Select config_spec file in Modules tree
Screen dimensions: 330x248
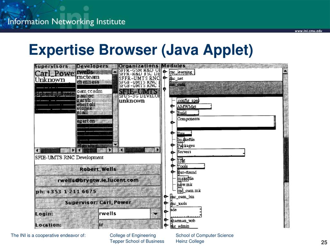pos(188,100)
